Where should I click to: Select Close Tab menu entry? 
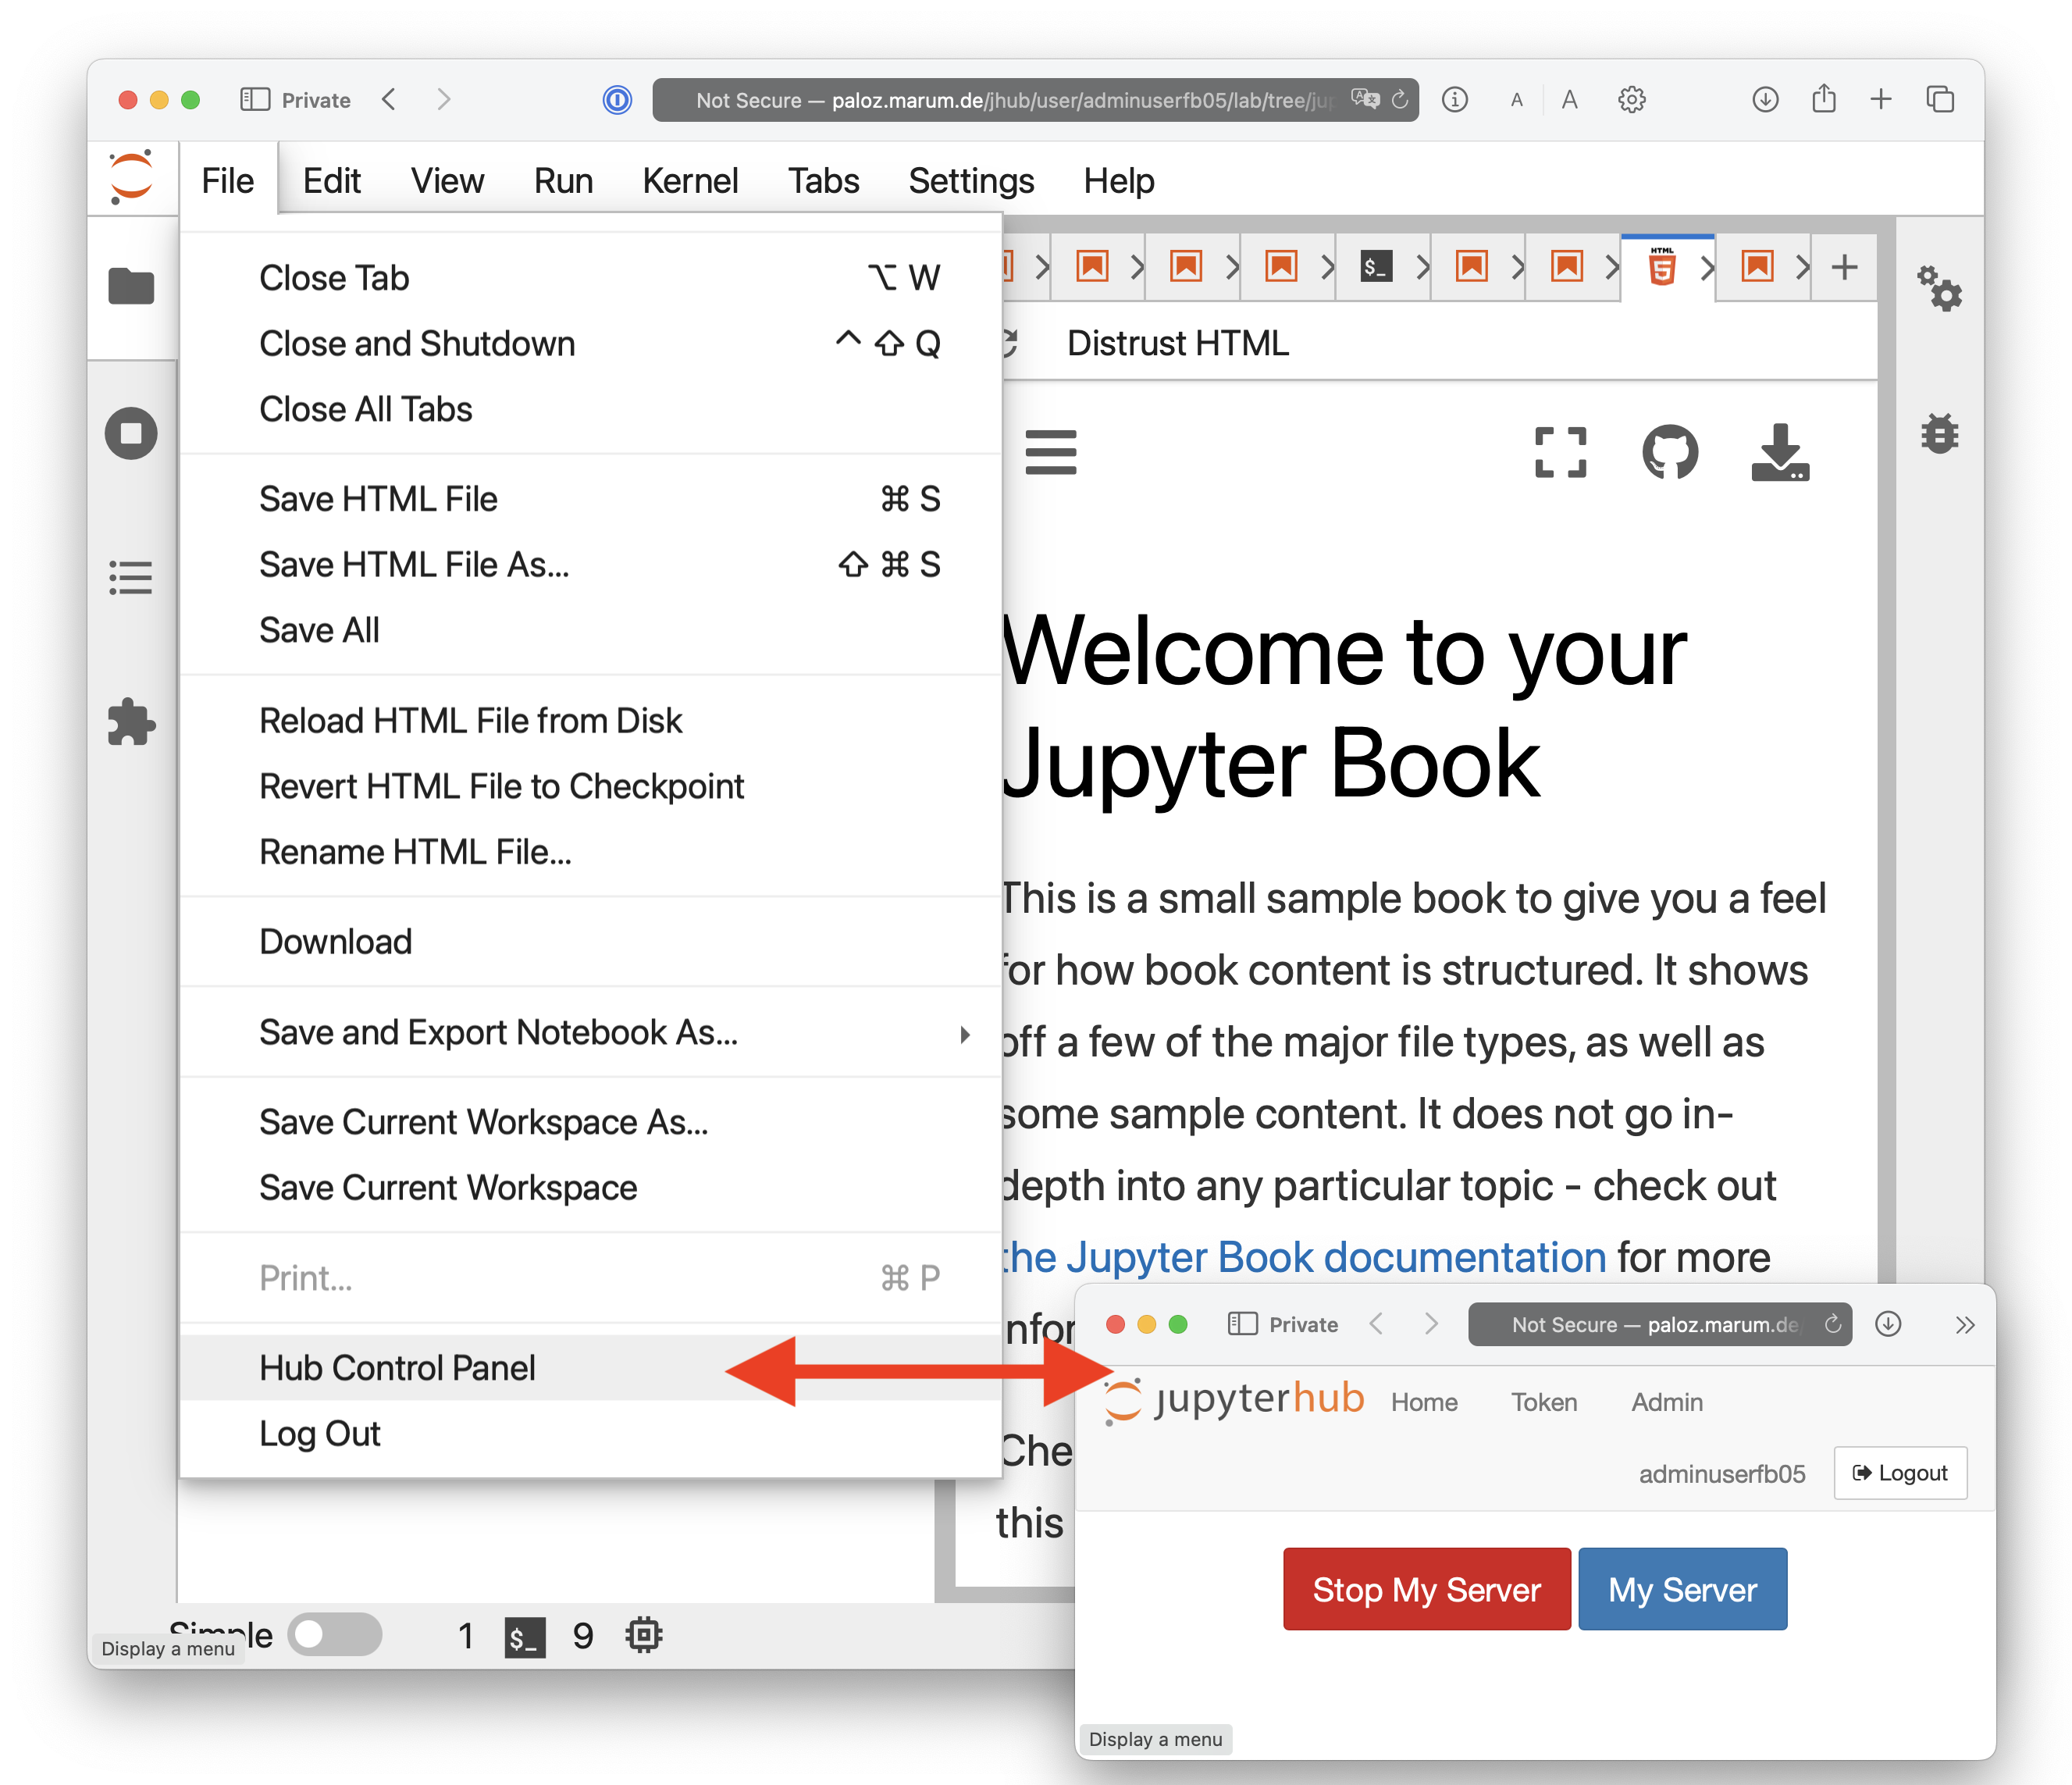pos(591,278)
